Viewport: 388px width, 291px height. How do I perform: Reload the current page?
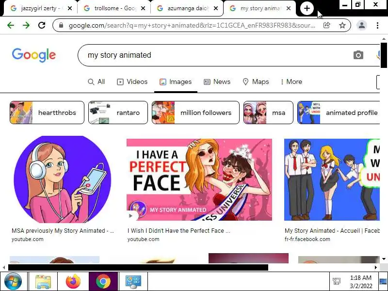click(x=42, y=25)
